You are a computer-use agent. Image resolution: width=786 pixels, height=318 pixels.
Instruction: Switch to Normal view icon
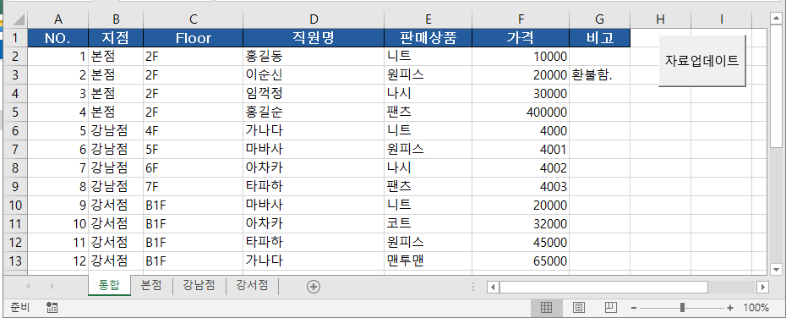pos(546,308)
